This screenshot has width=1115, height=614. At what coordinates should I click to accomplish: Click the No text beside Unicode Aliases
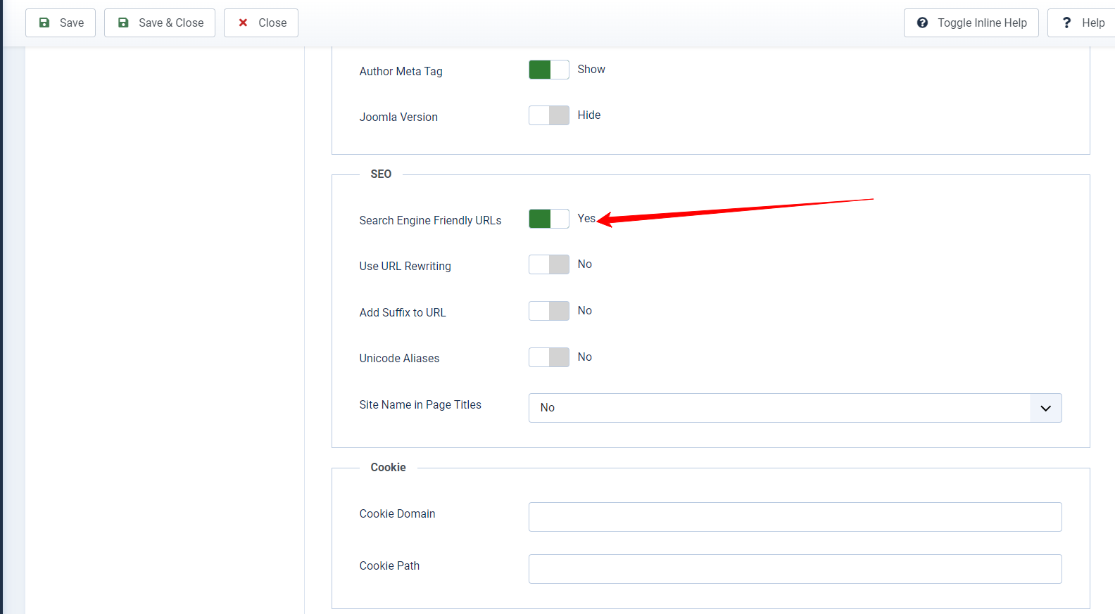click(x=584, y=357)
